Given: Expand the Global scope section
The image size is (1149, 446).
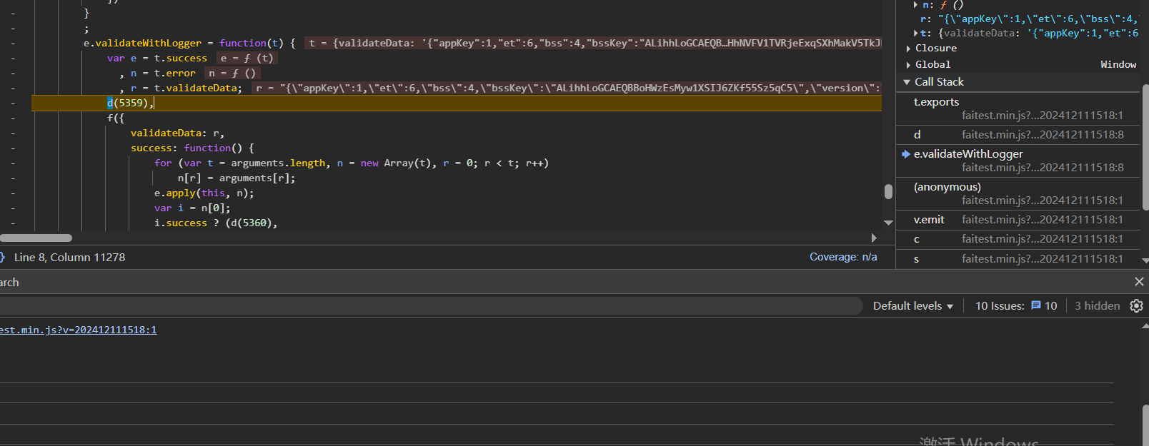Looking at the screenshot, I should (x=908, y=64).
